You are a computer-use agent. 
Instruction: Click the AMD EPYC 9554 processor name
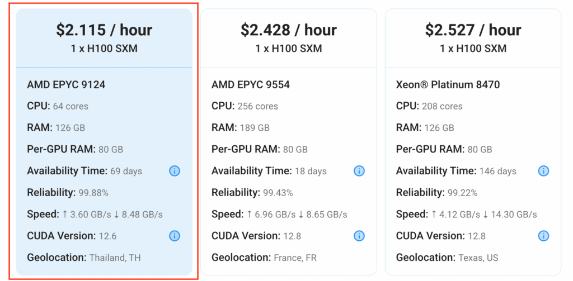[251, 85]
